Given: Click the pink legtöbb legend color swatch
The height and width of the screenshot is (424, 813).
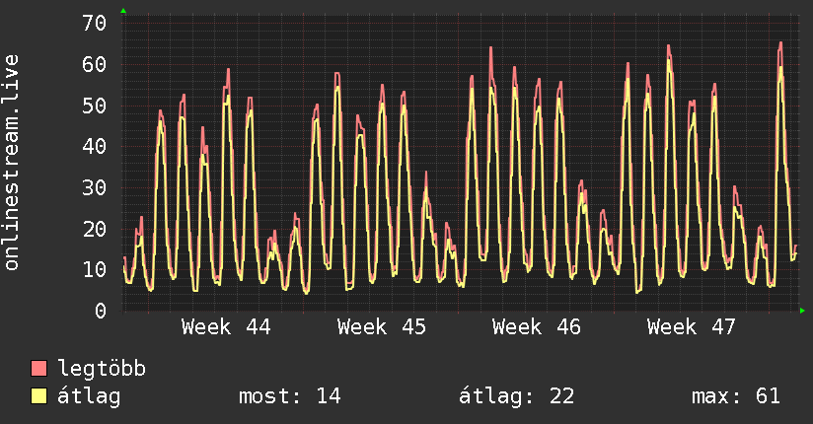Looking at the screenshot, I should click(38, 369).
